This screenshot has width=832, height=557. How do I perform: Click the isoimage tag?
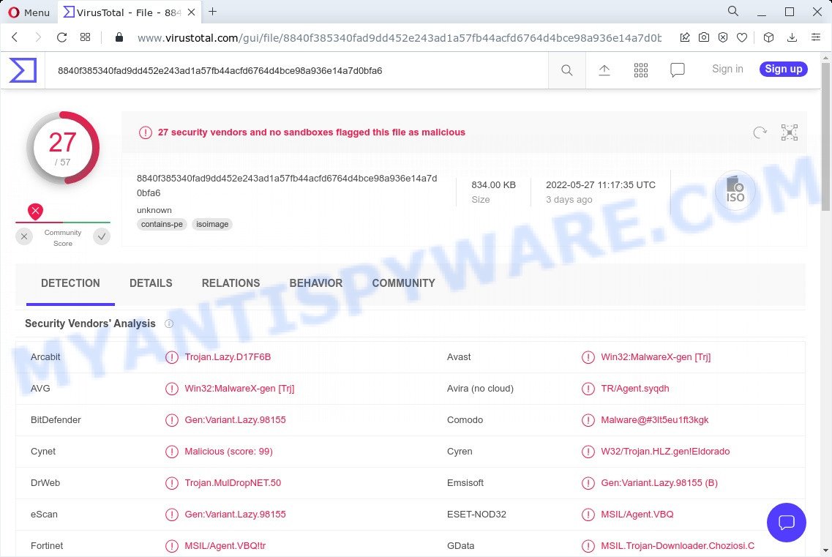(x=212, y=224)
